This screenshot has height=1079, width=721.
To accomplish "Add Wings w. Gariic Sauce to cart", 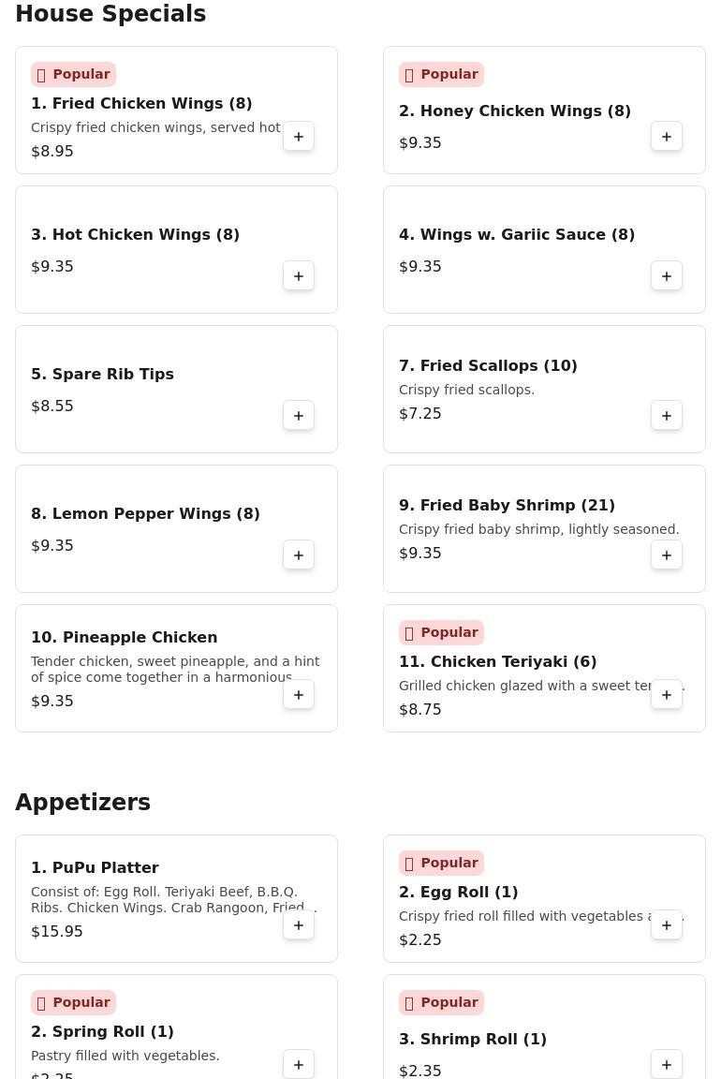I will point(667,276).
